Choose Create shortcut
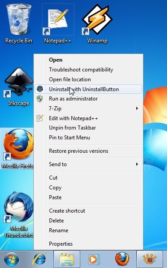Viewport: 167px width, 268px height. click(89, 210)
